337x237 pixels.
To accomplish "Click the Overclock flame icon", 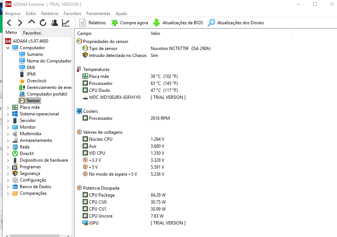I will coord(22,81).
